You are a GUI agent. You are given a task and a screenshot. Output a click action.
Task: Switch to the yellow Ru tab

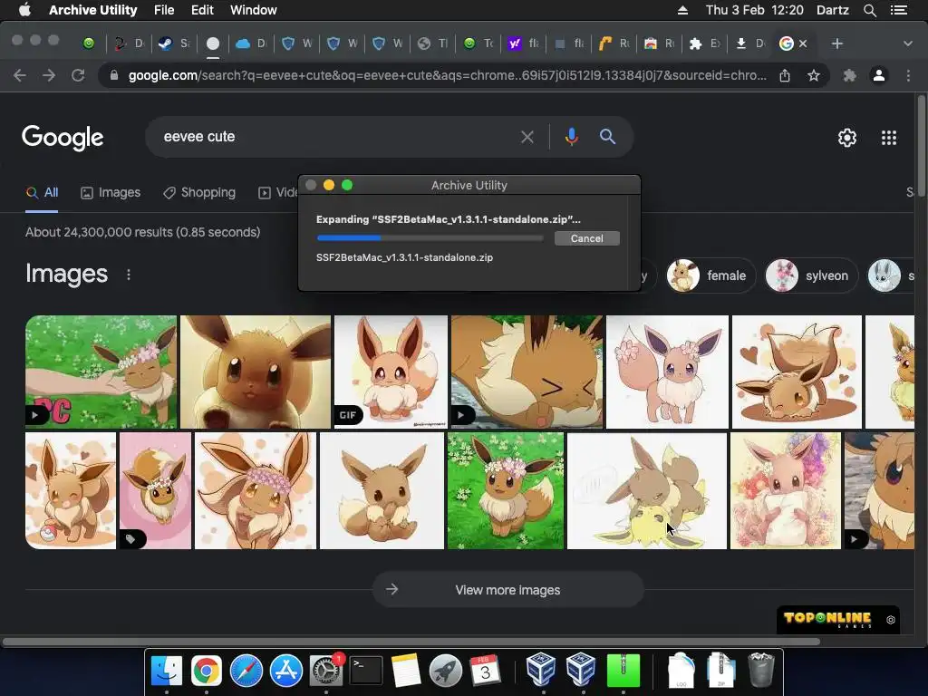614,43
